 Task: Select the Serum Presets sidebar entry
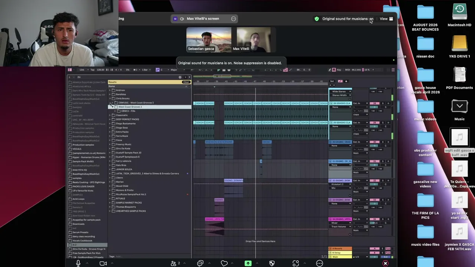pos(80,232)
